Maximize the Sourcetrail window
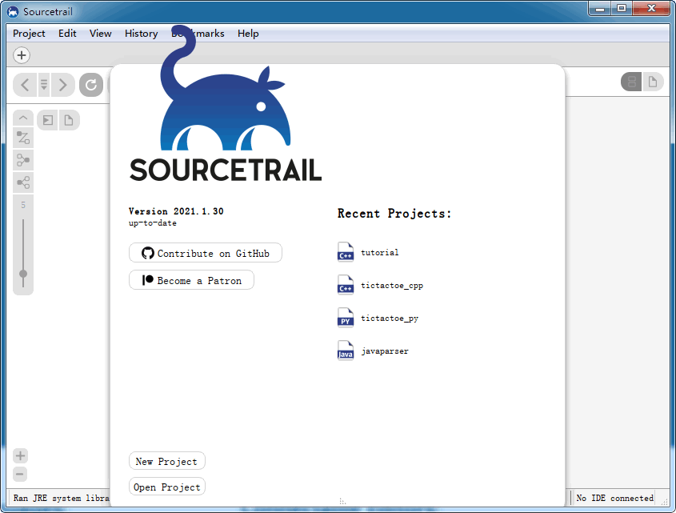The height and width of the screenshot is (513, 676). coord(622,8)
